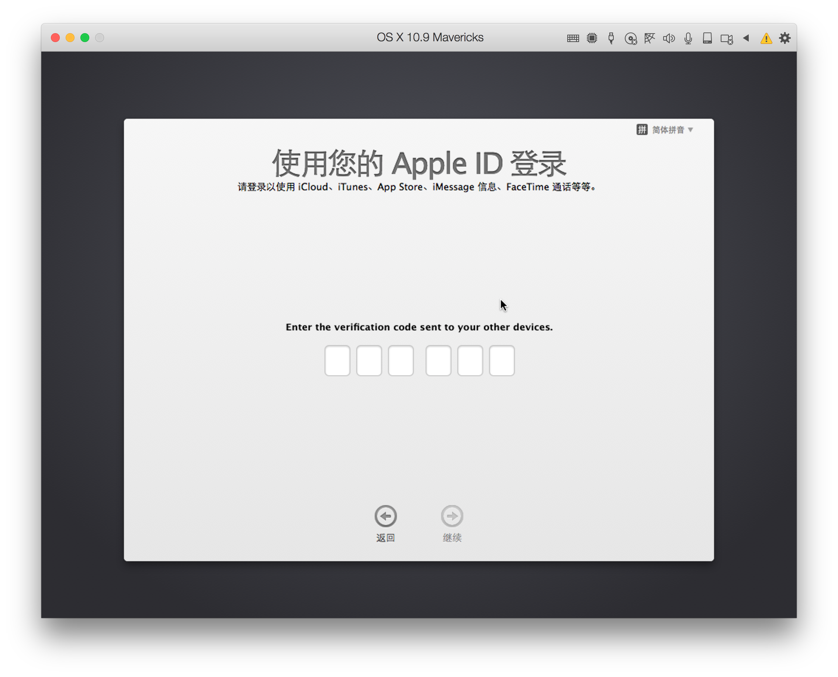
Task: Click the left-arrow triangle icon in the toolbar
Action: pos(746,38)
